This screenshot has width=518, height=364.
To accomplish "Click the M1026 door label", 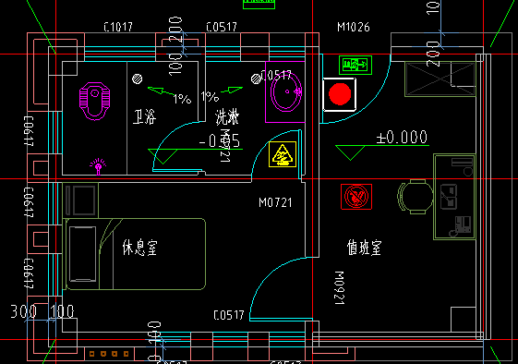I will (x=353, y=27).
